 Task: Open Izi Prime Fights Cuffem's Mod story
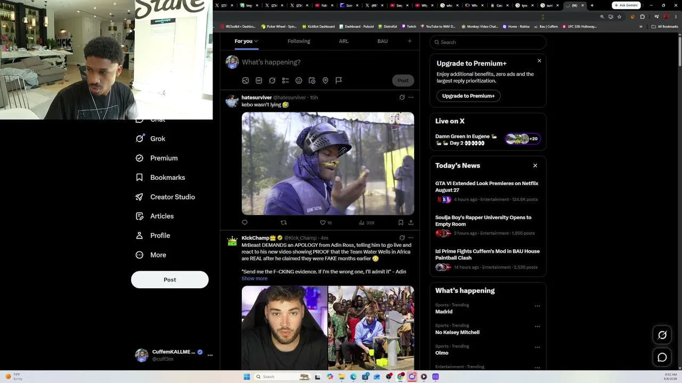pos(488,259)
